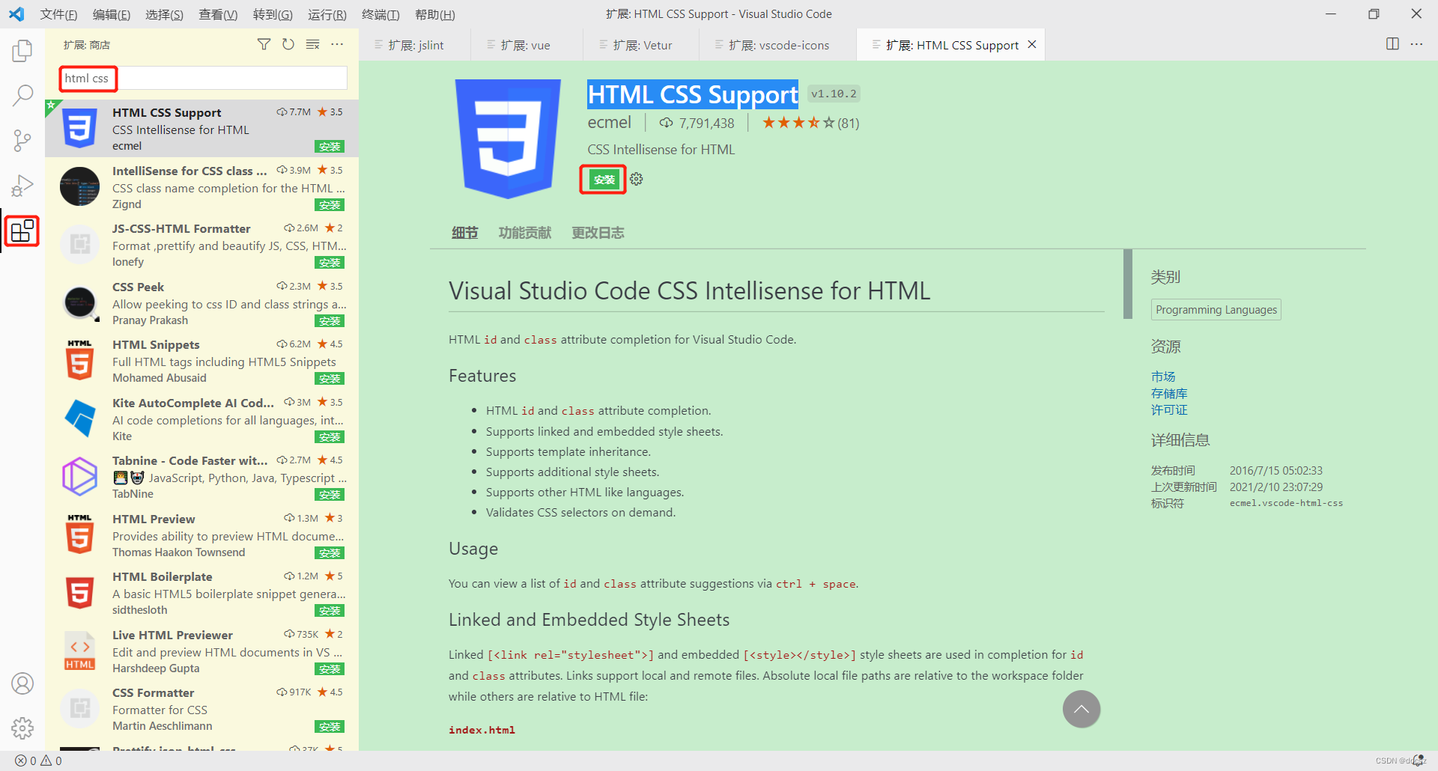Install HTML CSS Support from list

click(x=330, y=147)
